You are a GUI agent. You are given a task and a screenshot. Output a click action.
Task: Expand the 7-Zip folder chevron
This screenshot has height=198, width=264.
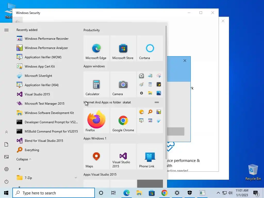pos(76,178)
